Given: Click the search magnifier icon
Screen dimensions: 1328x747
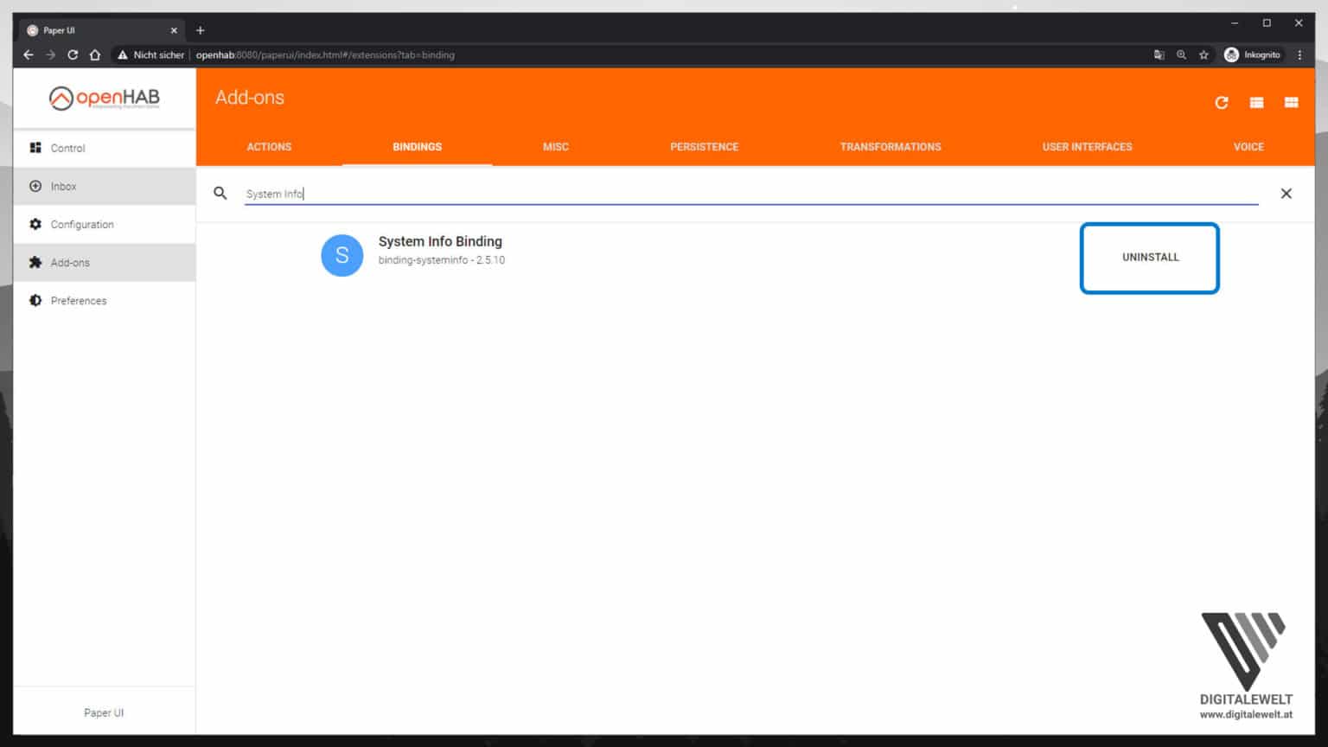Looking at the screenshot, I should [x=220, y=193].
